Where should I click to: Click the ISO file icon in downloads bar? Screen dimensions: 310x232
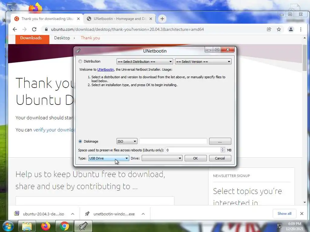coord(17,213)
